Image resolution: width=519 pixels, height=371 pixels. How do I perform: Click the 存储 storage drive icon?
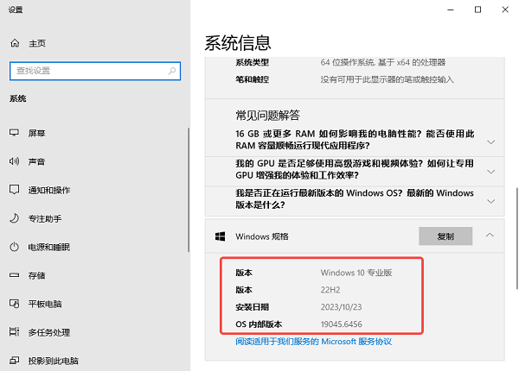click(14, 275)
